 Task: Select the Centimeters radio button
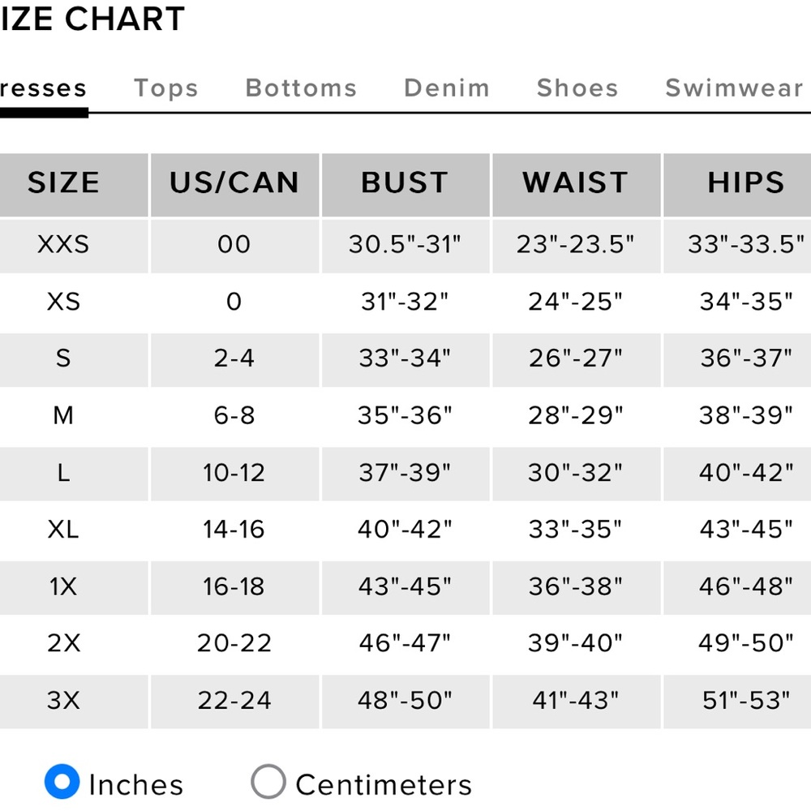[268, 782]
